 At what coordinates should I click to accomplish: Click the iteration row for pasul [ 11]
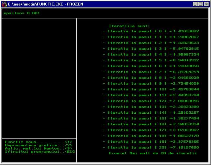pos(151,95)
